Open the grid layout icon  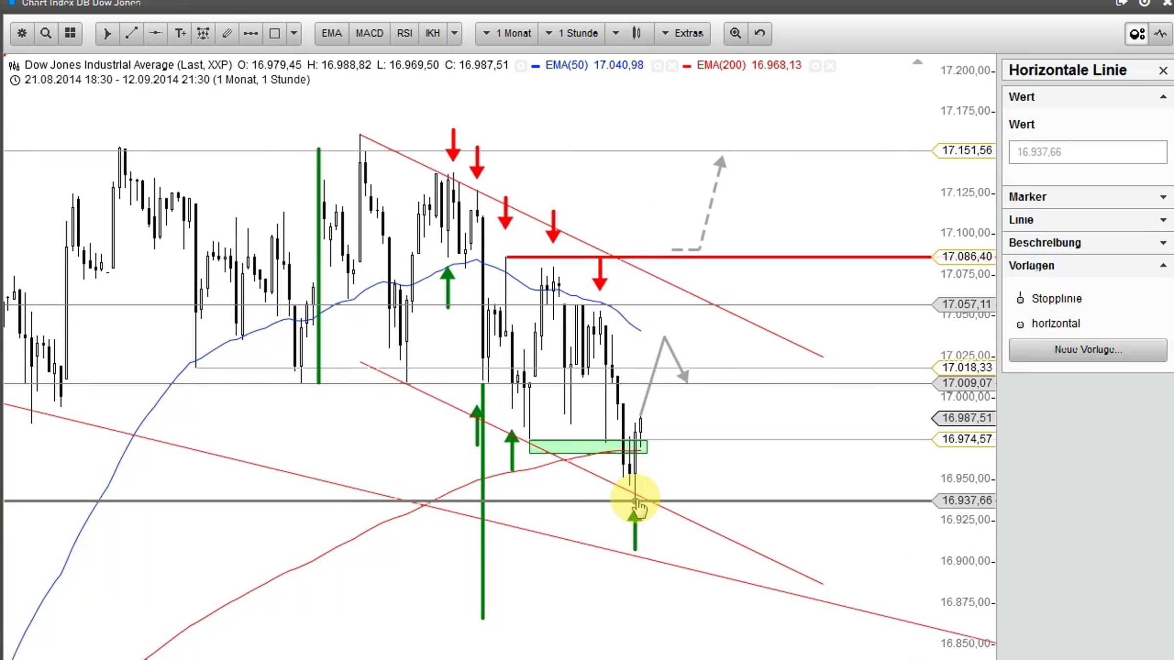[70, 33]
